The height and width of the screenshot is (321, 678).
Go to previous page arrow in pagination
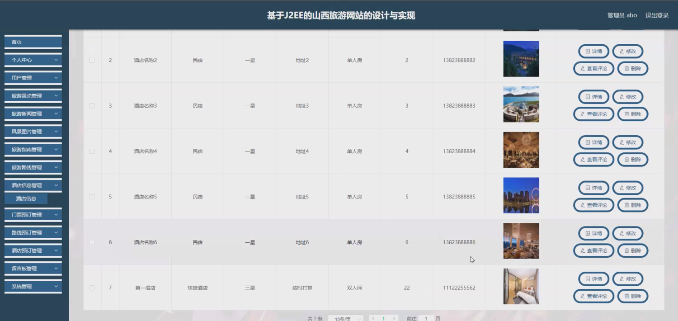(x=373, y=319)
